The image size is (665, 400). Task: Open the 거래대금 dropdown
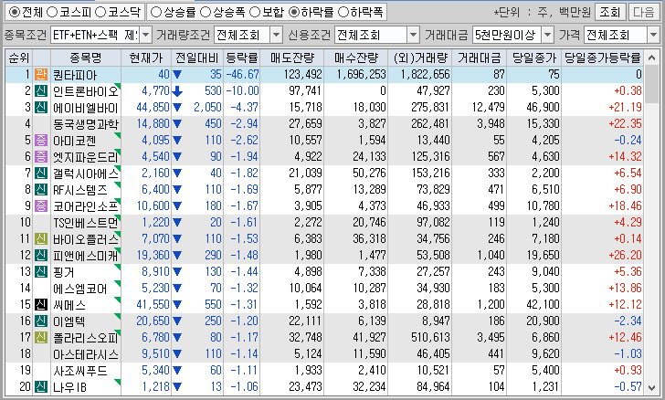(548, 35)
